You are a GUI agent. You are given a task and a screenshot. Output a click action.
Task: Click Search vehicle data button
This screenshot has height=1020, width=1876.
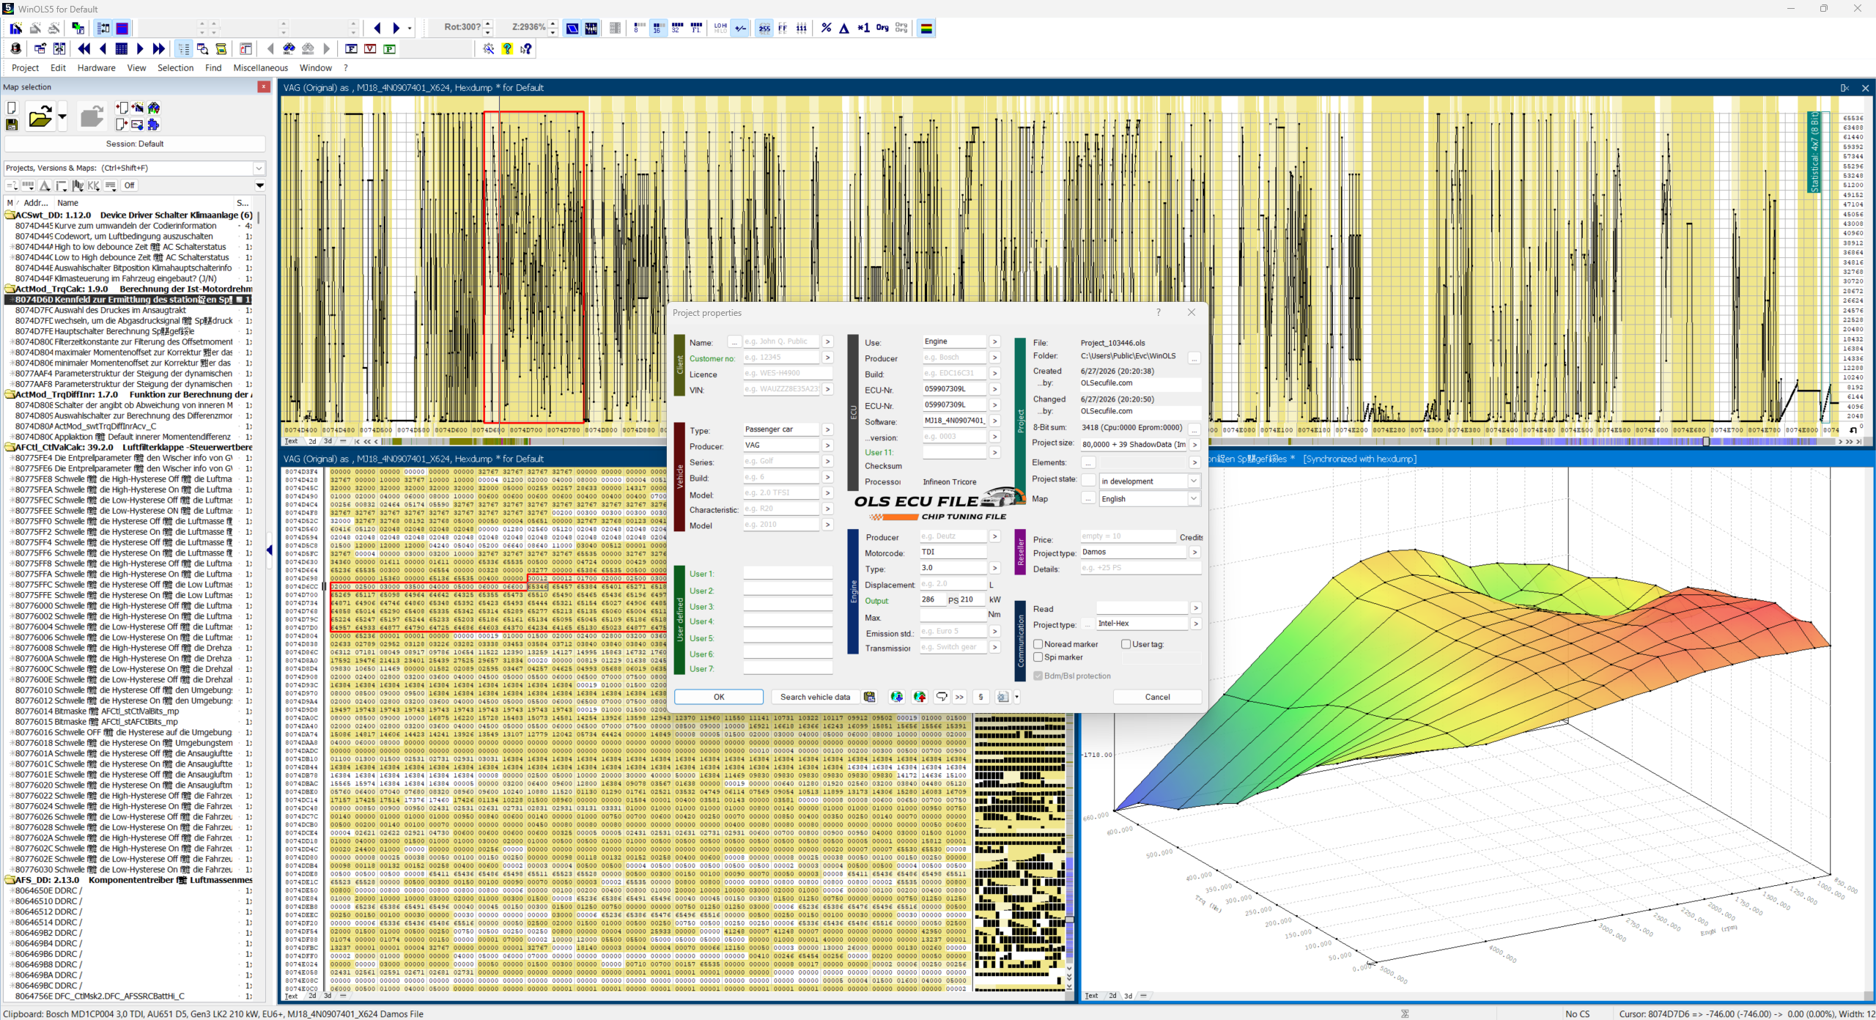click(x=815, y=697)
